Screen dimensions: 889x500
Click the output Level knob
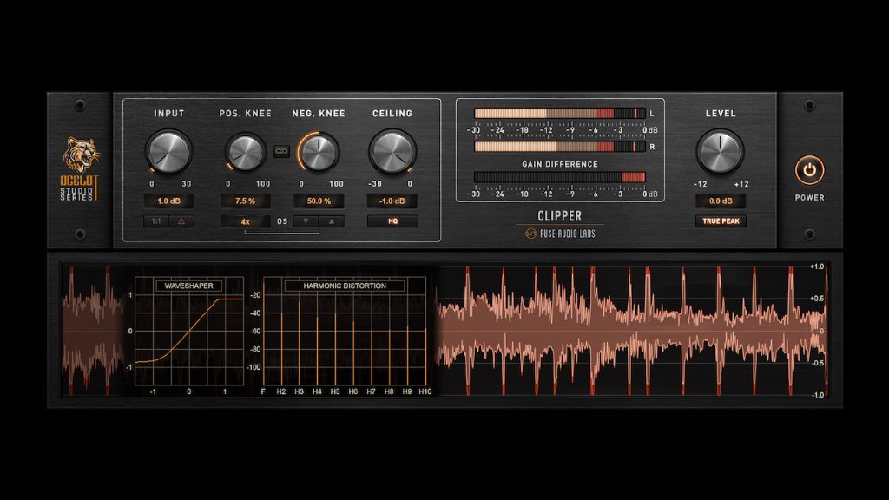click(x=720, y=151)
